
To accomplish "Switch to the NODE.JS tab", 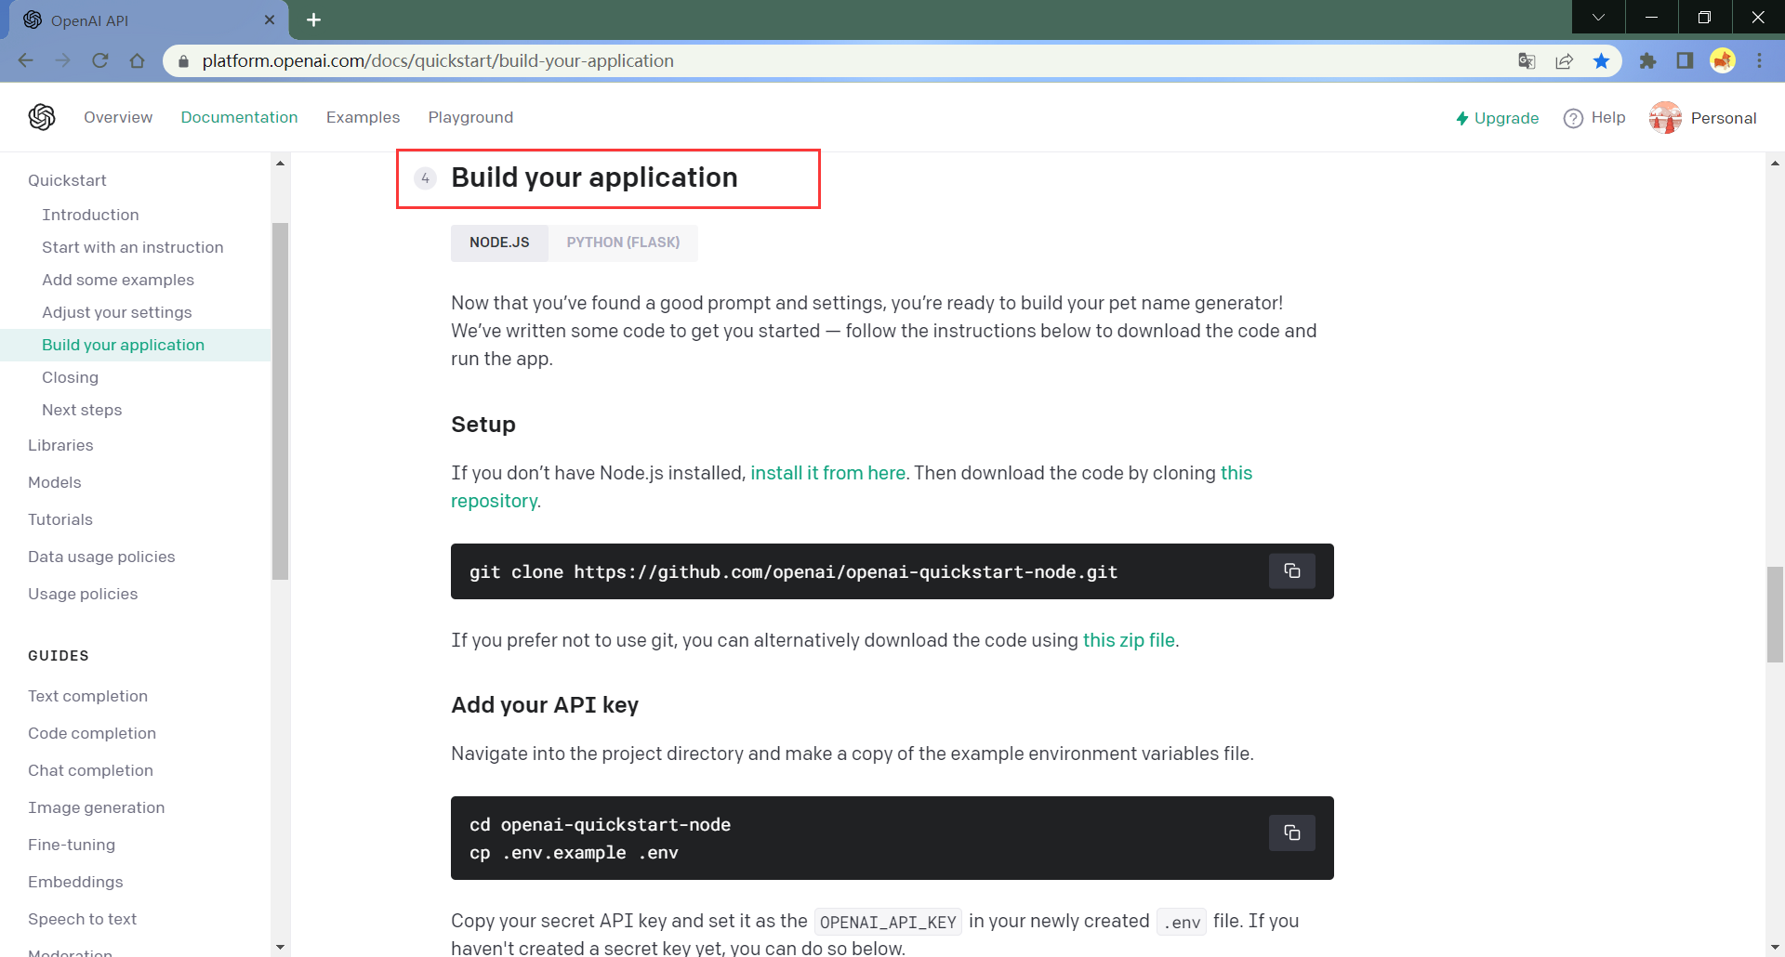I will 499,243.
